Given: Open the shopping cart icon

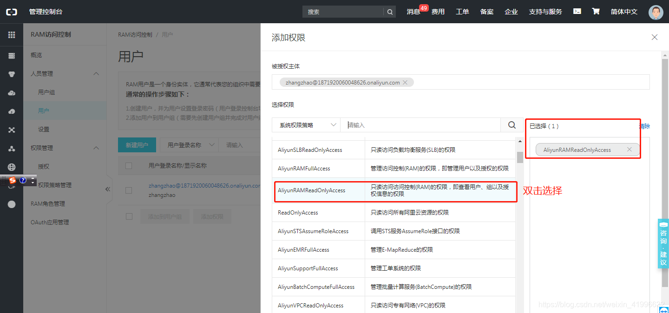Looking at the screenshot, I should [x=596, y=11].
